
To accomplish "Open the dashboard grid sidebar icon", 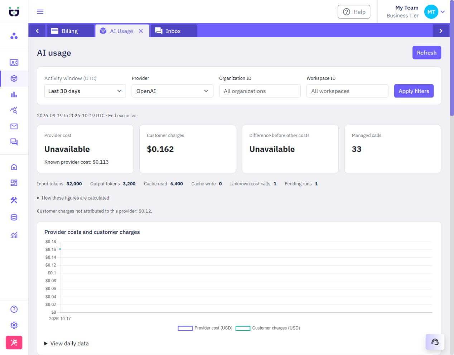I will (x=14, y=183).
